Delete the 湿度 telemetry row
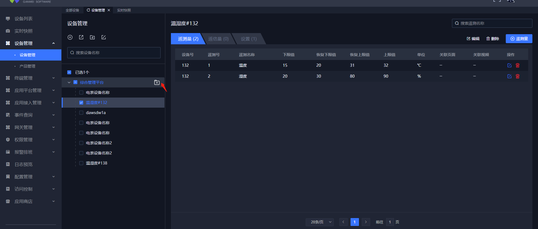The height and width of the screenshot is (229, 538). 518,76
